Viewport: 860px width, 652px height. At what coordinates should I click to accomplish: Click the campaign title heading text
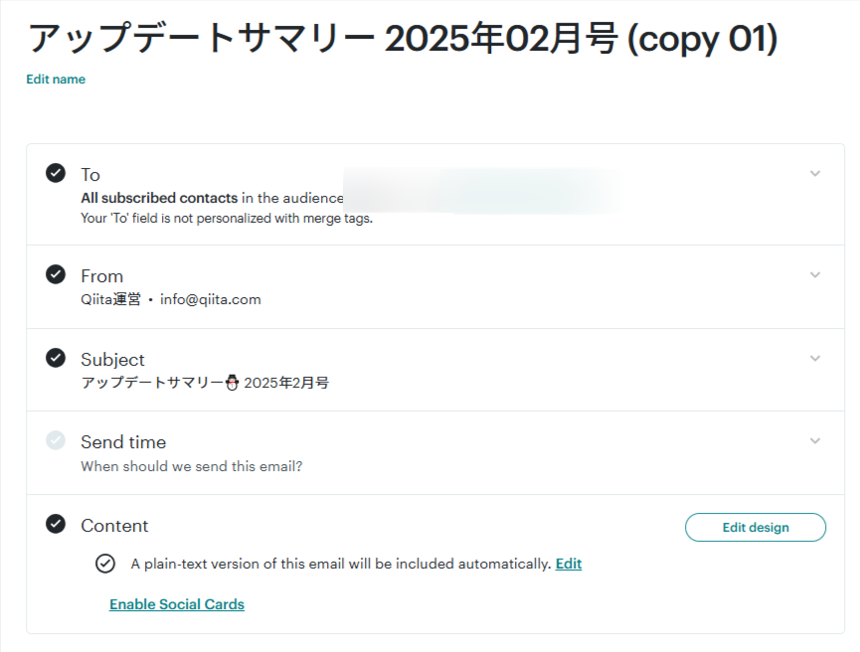point(403,39)
